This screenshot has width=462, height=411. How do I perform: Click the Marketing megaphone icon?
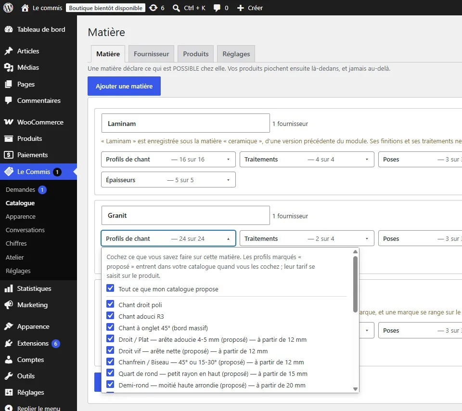[x=9, y=305]
